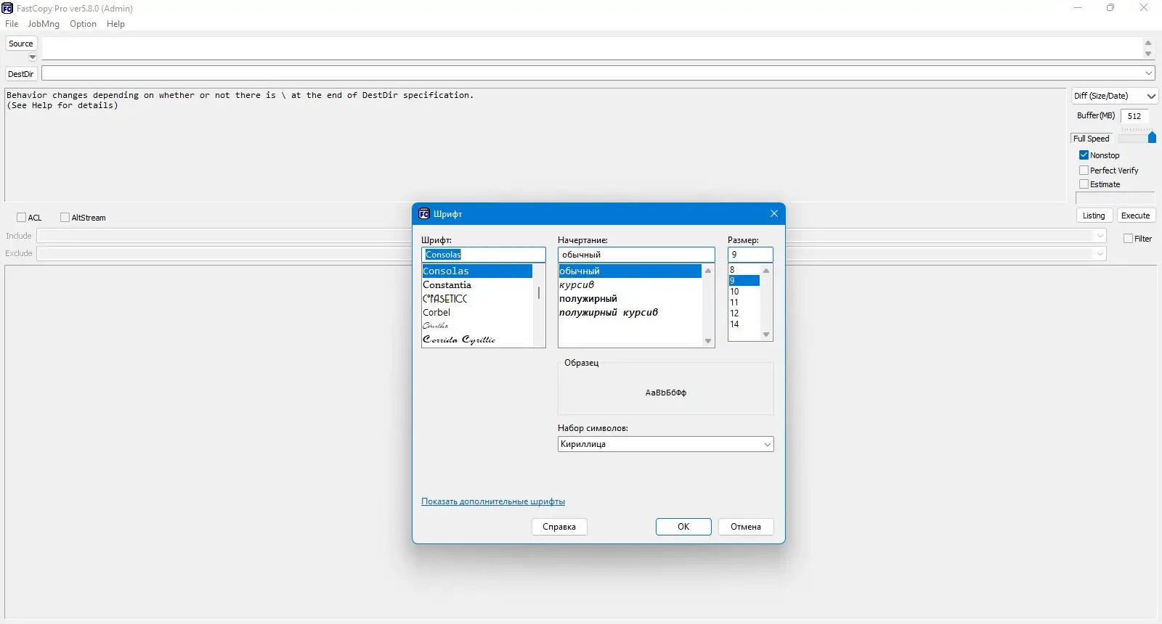Image resolution: width=1162 pixels, height=624 pixels.
Task: Select Constantia in the font list
Action: [x=477, y=285]
